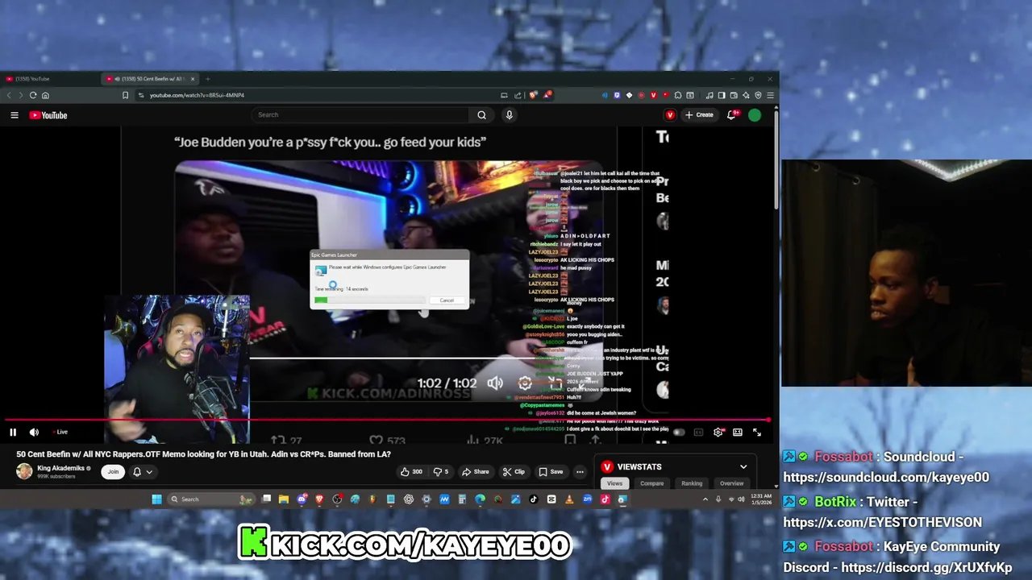
Task: Select the Overview tab in ViewStats
Action: (x=731, y=483)
